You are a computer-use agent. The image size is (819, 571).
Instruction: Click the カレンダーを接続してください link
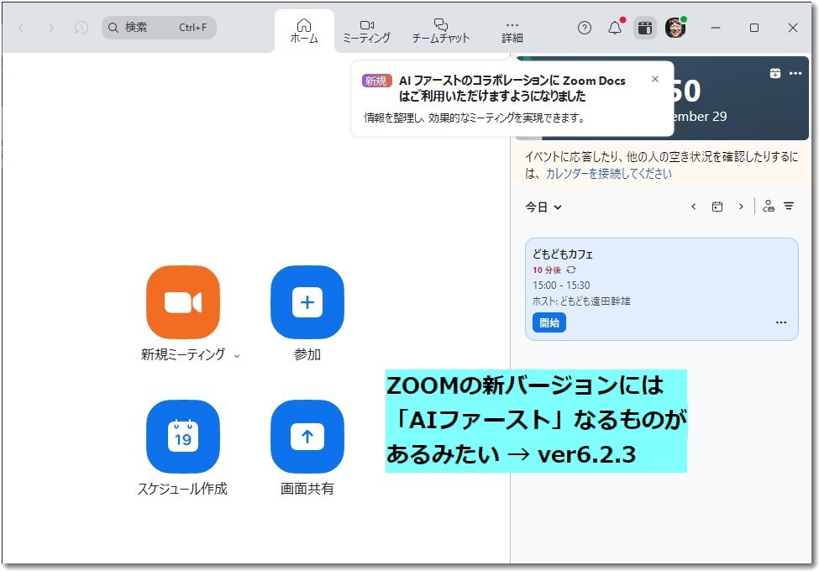[x=608, y=174]
